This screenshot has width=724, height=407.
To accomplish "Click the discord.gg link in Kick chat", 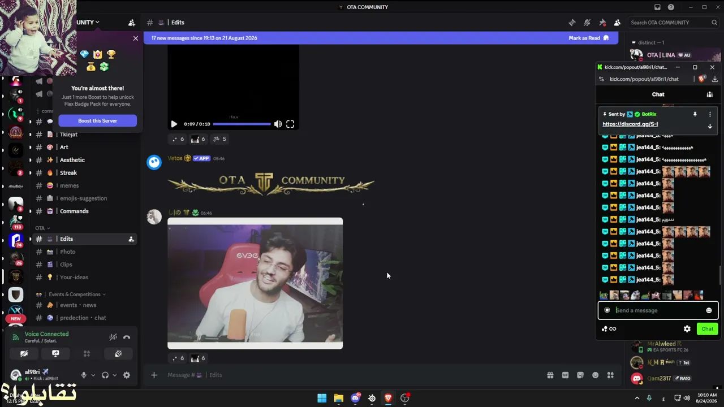I will 630,124.
